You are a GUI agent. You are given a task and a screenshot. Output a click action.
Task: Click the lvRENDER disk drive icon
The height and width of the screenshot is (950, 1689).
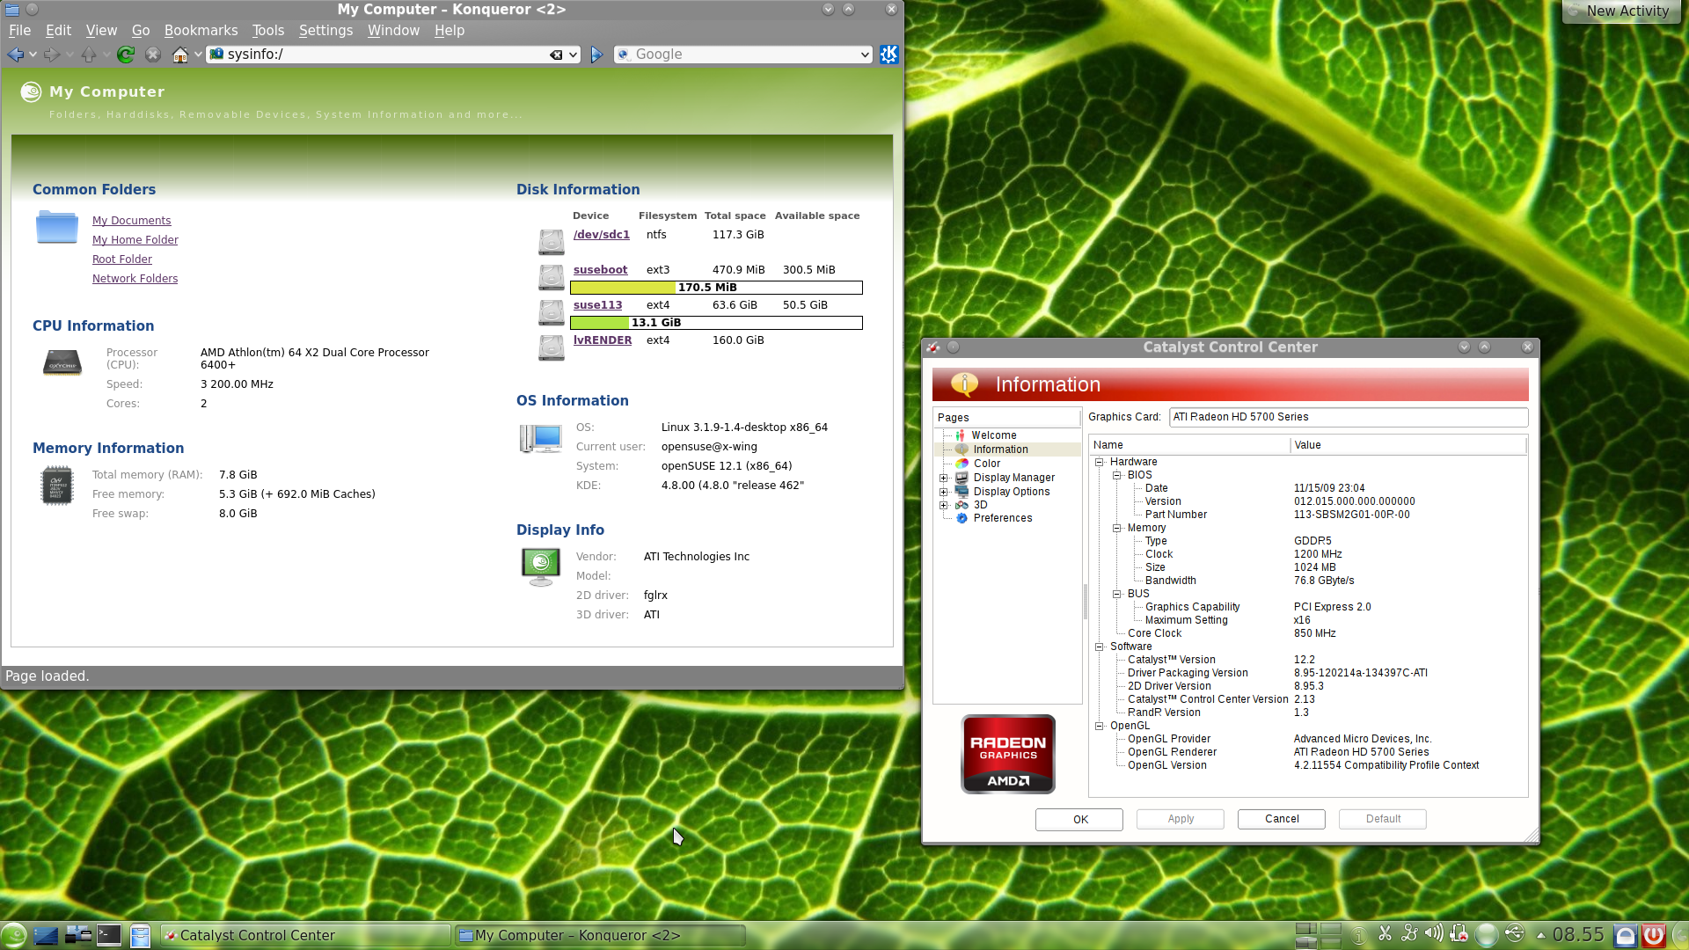pos(552,347)
